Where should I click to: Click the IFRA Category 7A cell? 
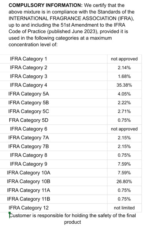[x=53, y=138]
